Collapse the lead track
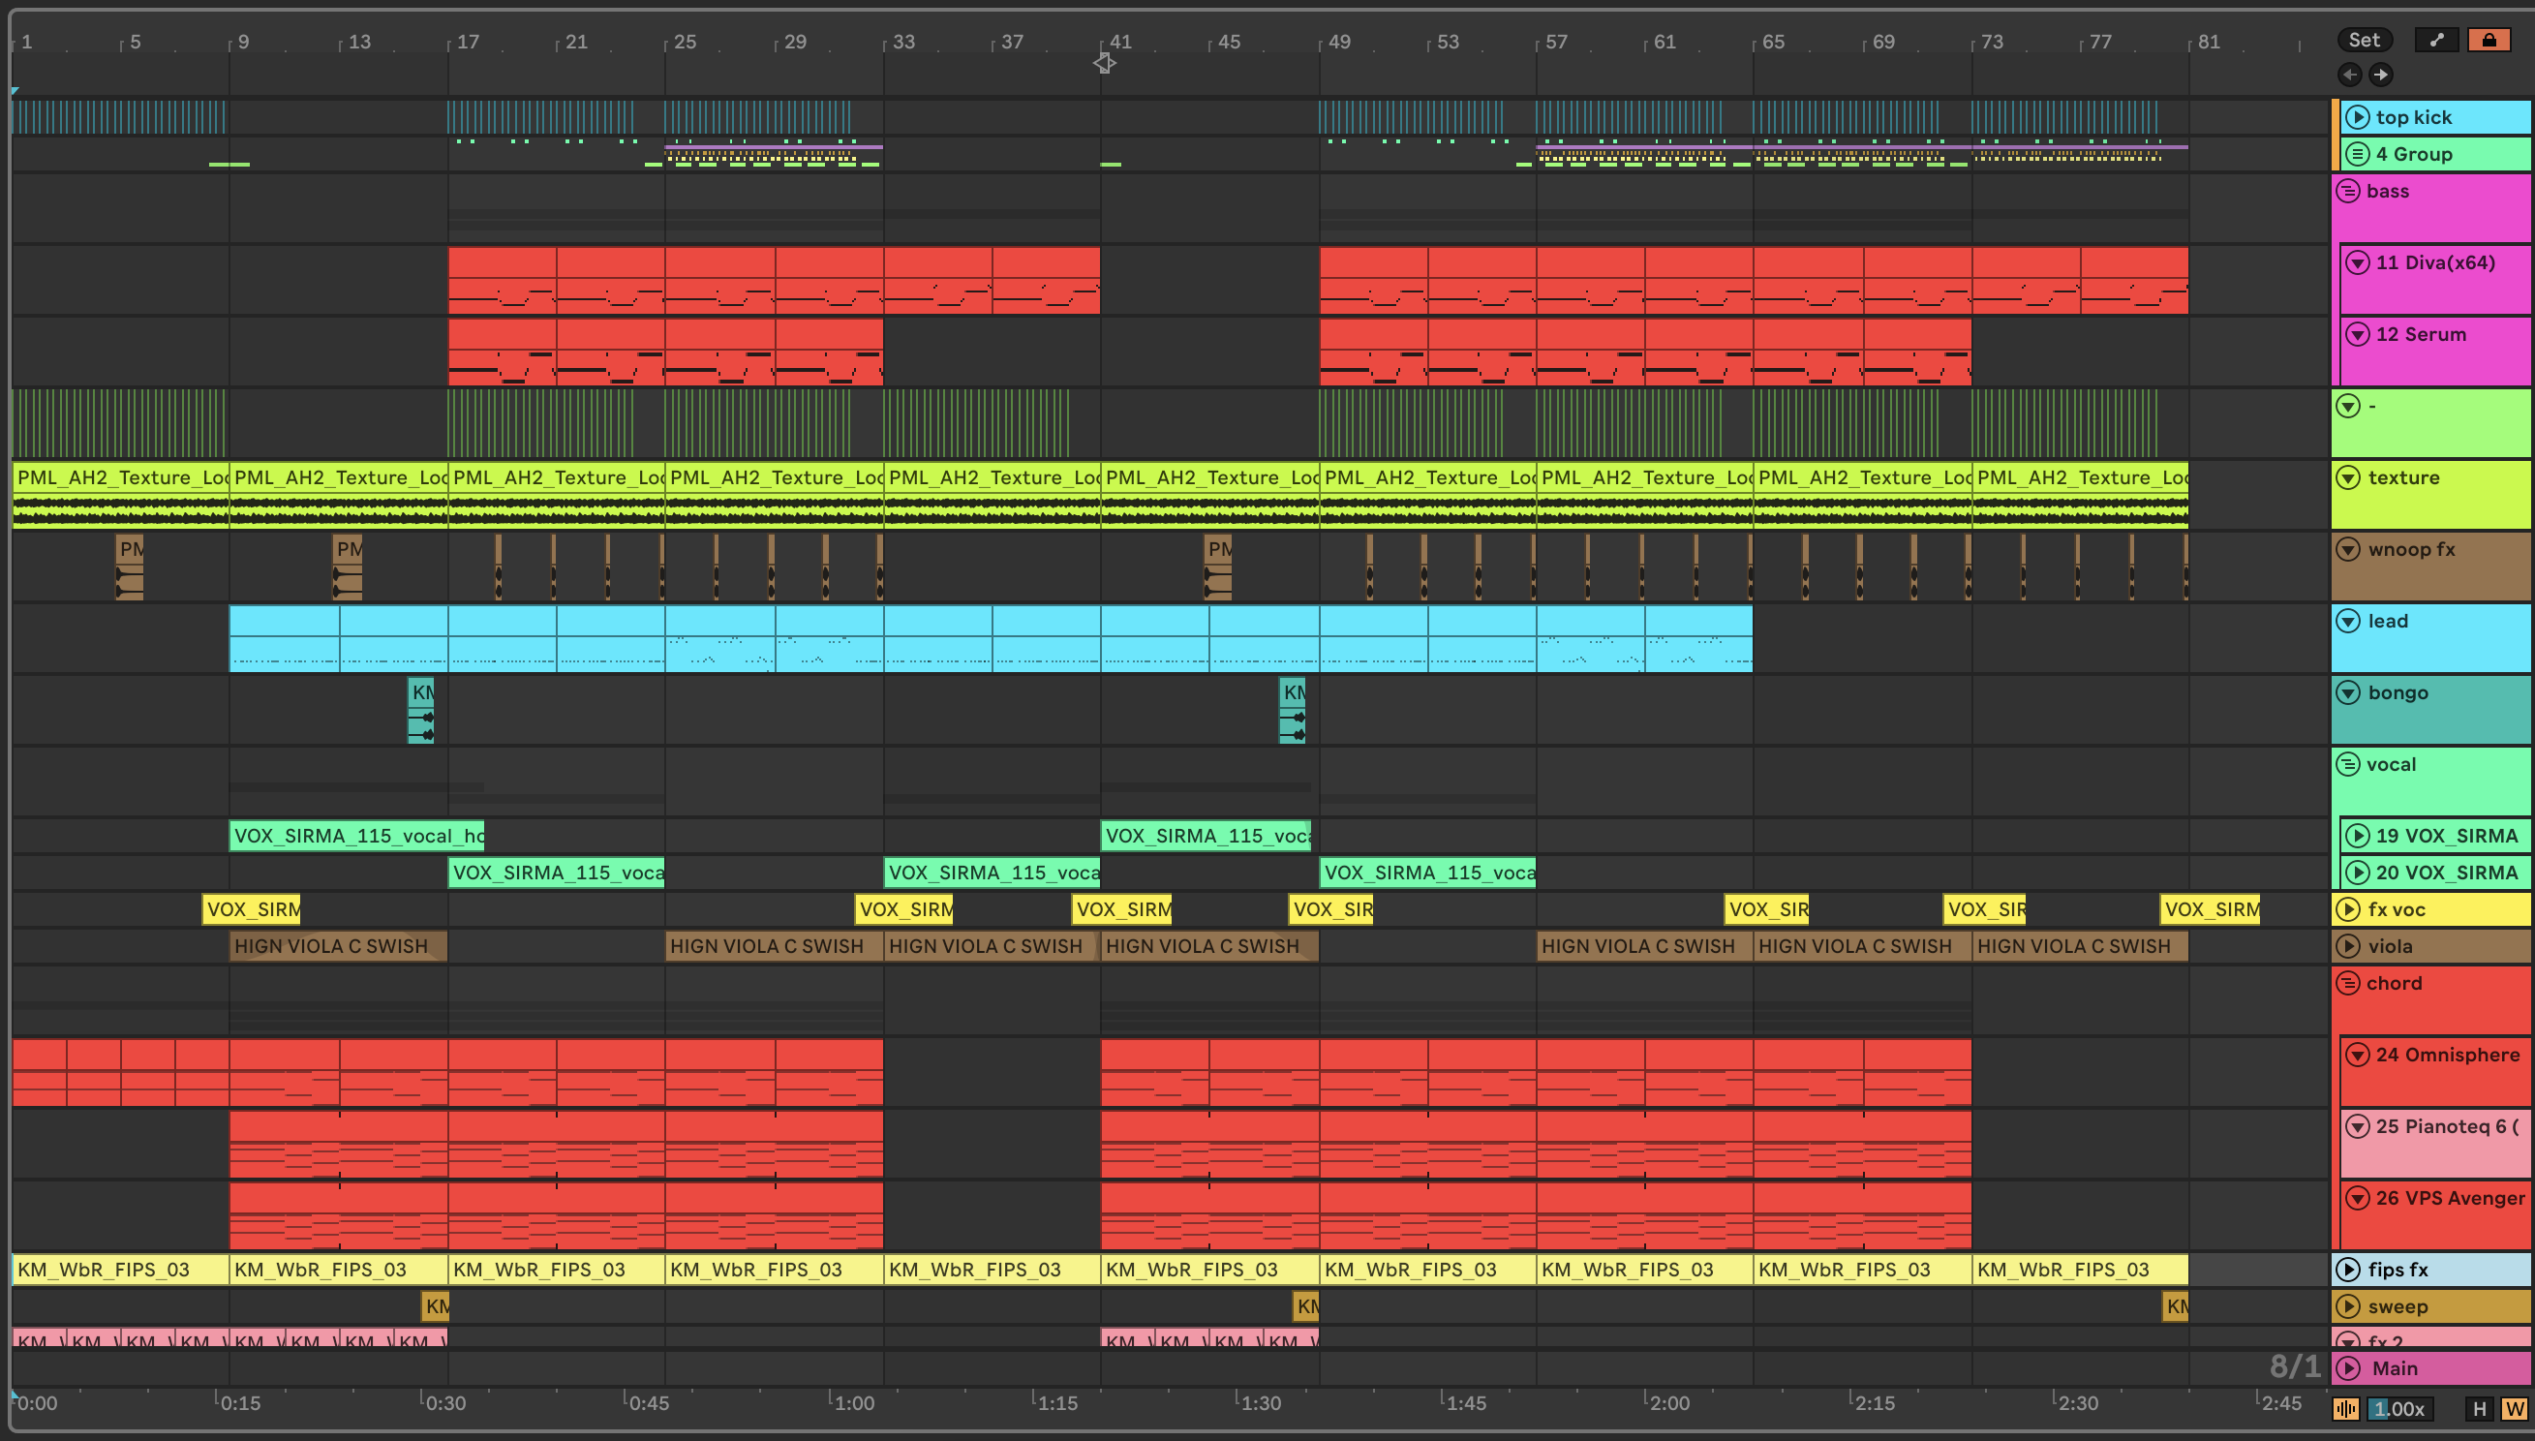The height and width of the screenshot is (1441, 2535). (2348, 622)
